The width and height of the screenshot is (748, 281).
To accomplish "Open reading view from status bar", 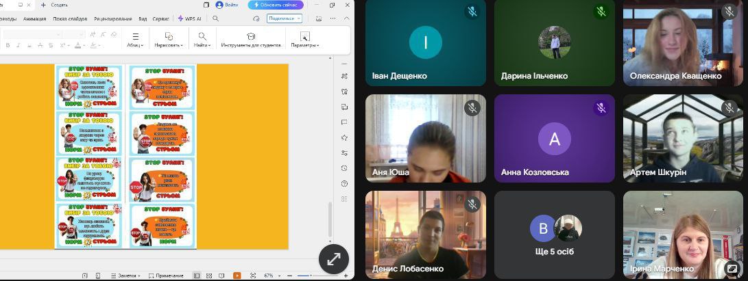I will 221,276.
